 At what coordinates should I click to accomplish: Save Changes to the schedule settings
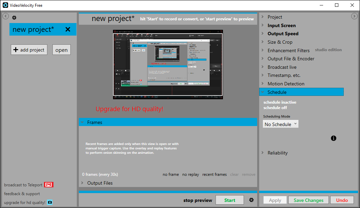pos(308,200)
